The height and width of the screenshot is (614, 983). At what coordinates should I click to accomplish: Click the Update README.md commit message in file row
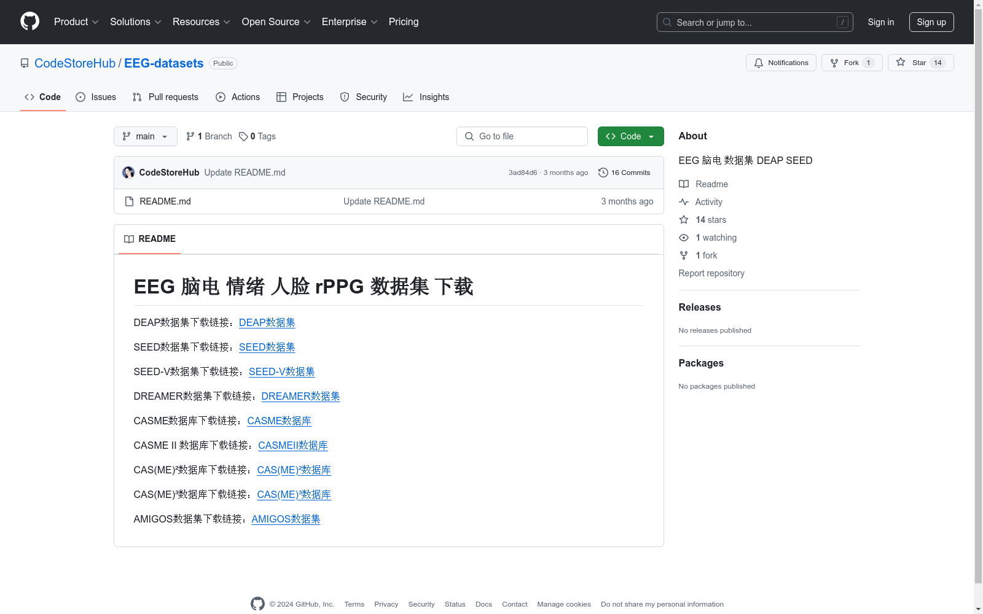coord(384,201)
